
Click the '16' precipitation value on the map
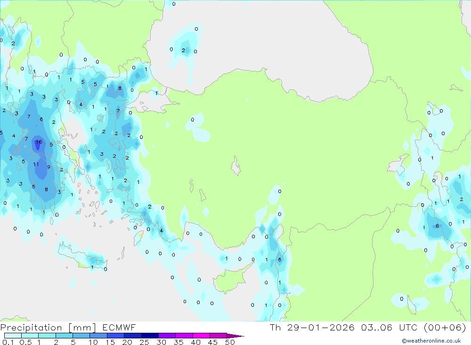39,142
